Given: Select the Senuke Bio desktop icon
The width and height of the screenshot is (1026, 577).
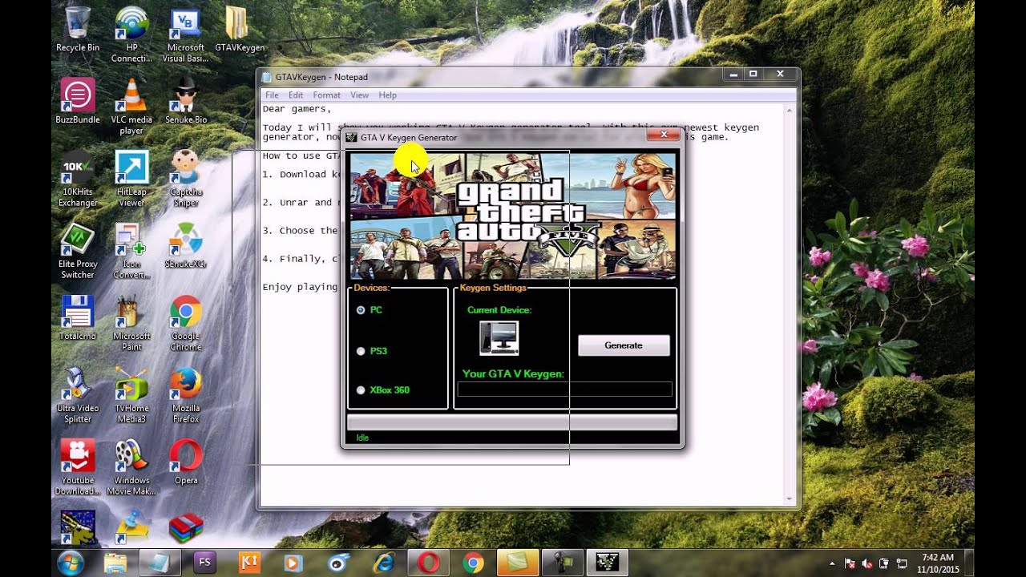Looking at the screenshot, I should pyautogui.click(x=186, y=101).
